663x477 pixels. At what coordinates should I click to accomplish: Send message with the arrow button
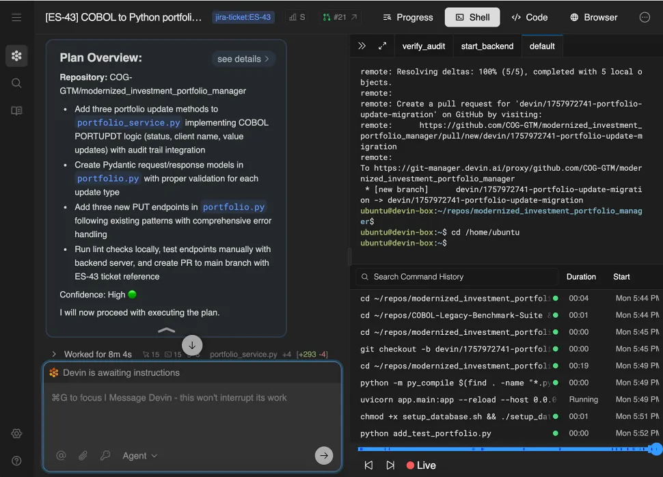324,455
